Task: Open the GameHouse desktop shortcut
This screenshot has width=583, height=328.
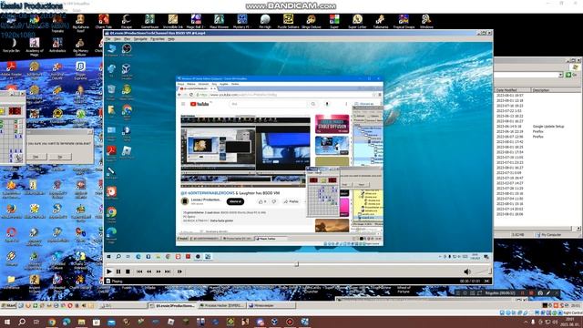Action: click(x=149, y=22)
